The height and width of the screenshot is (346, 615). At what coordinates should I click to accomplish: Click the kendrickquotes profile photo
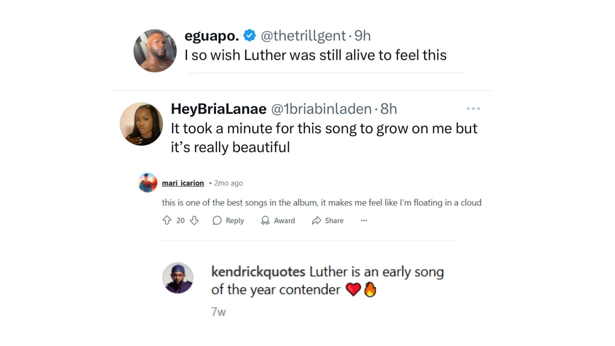pos(178,278)
